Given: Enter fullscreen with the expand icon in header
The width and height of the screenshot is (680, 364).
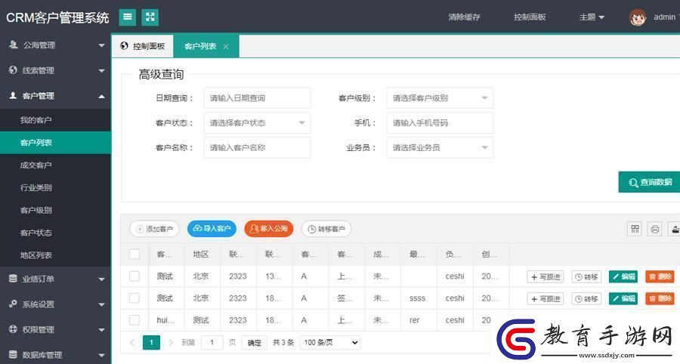Looking at the screenshot, I should tap(150, 17).
